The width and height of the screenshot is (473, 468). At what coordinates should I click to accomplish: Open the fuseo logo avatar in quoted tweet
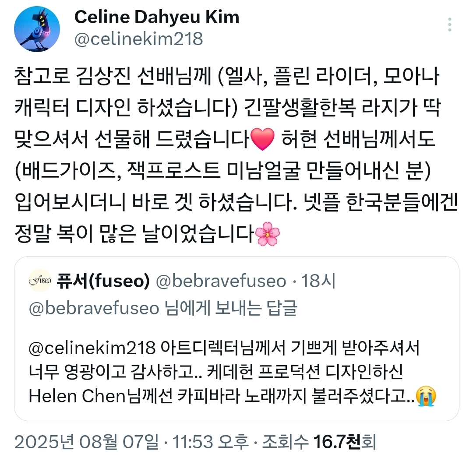click(40, 281)
